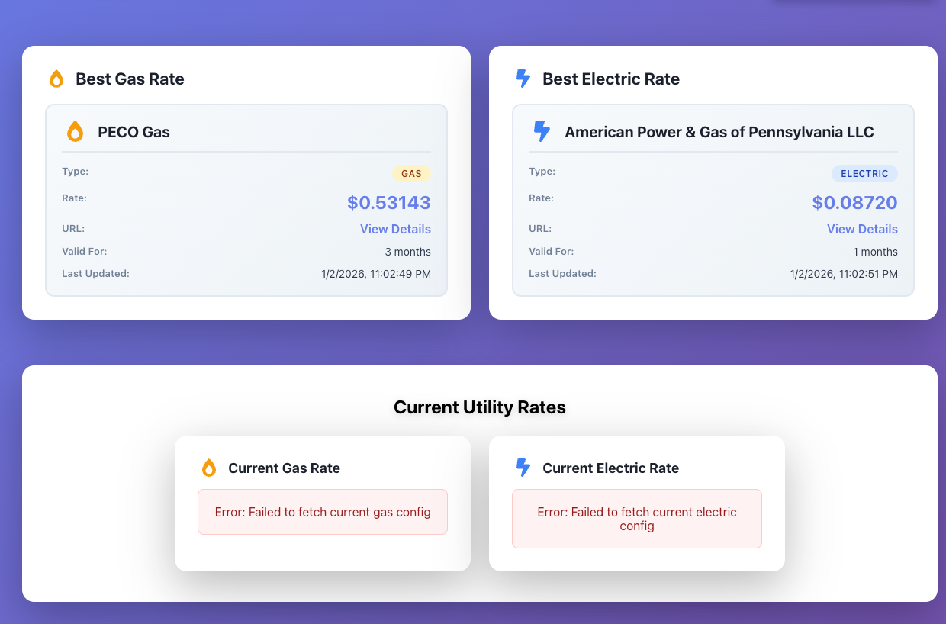The image size is (946, 624).
Task: Click the Best Gas Rate heading text
Action: click(x=130, y=79)
